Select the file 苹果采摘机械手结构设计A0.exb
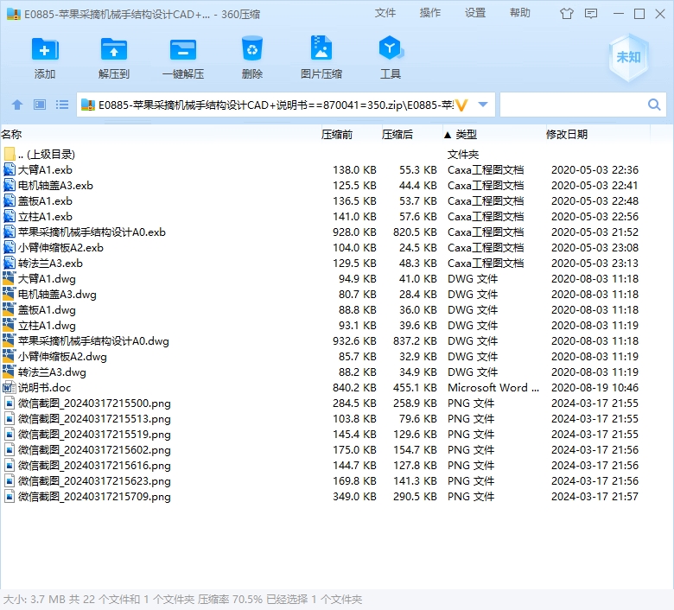674x610 pixels. pyautogui.click(x=92, y=232)
